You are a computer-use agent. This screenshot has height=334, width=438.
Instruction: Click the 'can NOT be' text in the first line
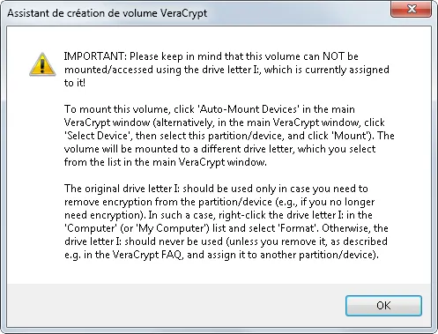point(330,56)
